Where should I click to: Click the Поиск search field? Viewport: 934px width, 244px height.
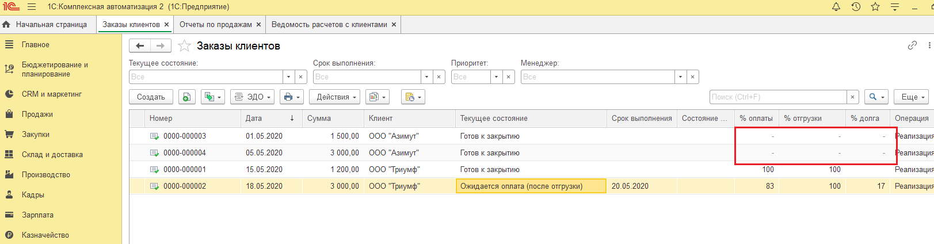tap(777, 97)
